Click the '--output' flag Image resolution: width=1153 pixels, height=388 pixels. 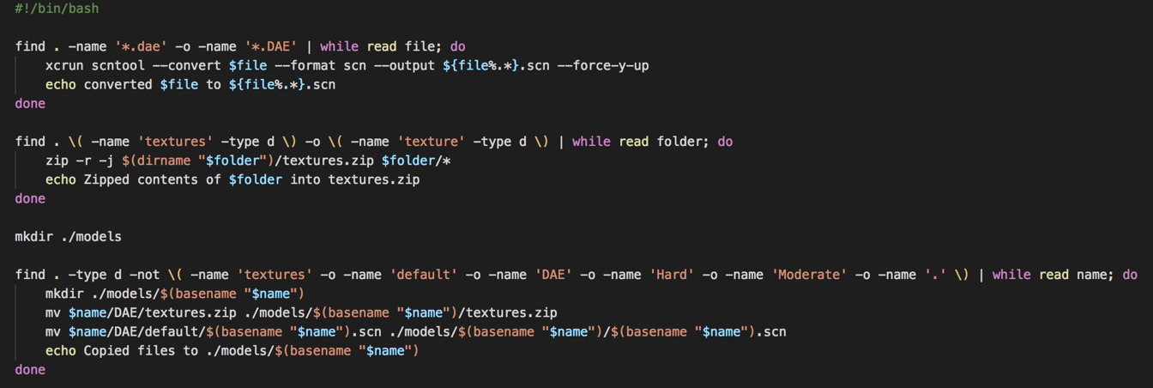click(x=404, y=65)
